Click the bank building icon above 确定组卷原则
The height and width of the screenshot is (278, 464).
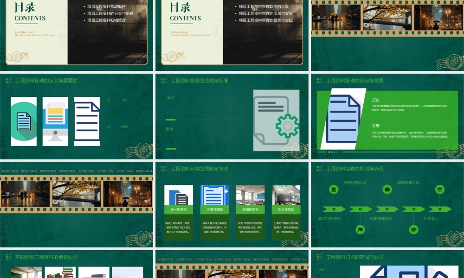[334, 190]
